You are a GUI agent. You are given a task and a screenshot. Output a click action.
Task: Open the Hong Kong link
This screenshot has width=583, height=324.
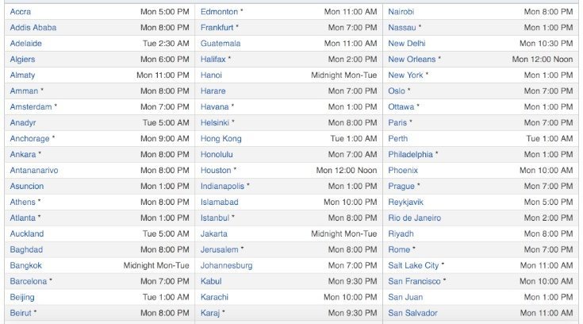pos(221,138)
